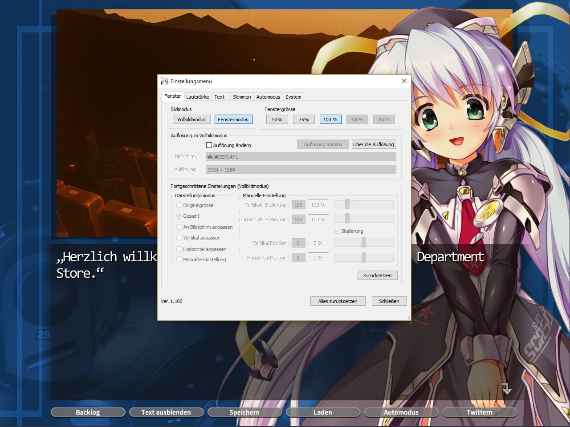570x427 pixels.
Task: Set window size to 50%
Action: tap(277, 120)
